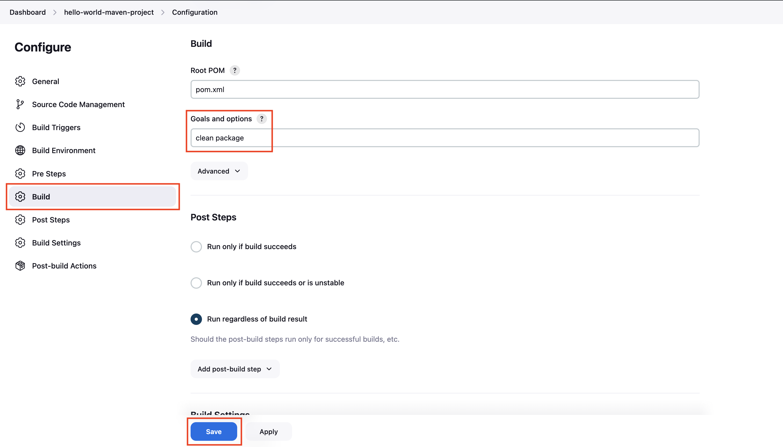
Task: Click the Goals and options input field
Action: point(445,138)
